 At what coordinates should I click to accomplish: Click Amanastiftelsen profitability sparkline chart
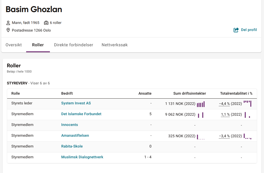(247, 136)
